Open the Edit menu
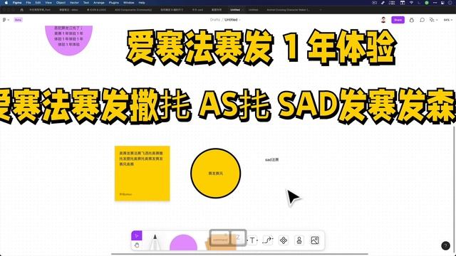 pos(38,3)
